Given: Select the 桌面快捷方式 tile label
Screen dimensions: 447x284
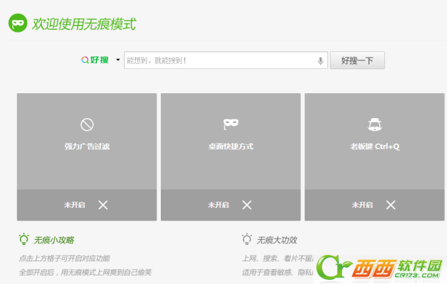Looking at the screenshot, I should 231,147.
